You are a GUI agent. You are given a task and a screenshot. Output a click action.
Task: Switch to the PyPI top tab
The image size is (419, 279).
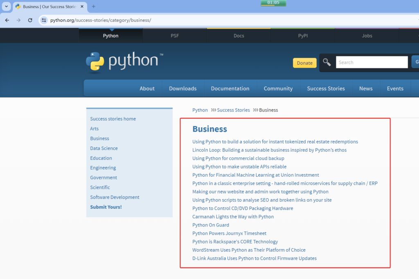coord(303,36)
